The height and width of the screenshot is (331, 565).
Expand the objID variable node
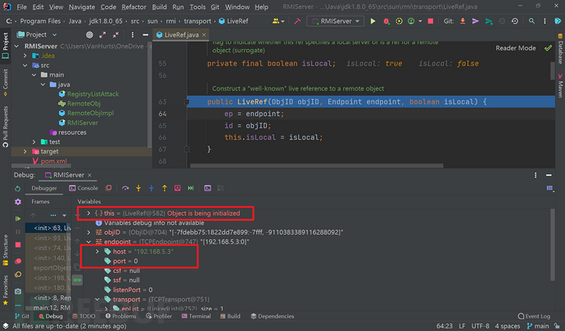tap(88, 232)
